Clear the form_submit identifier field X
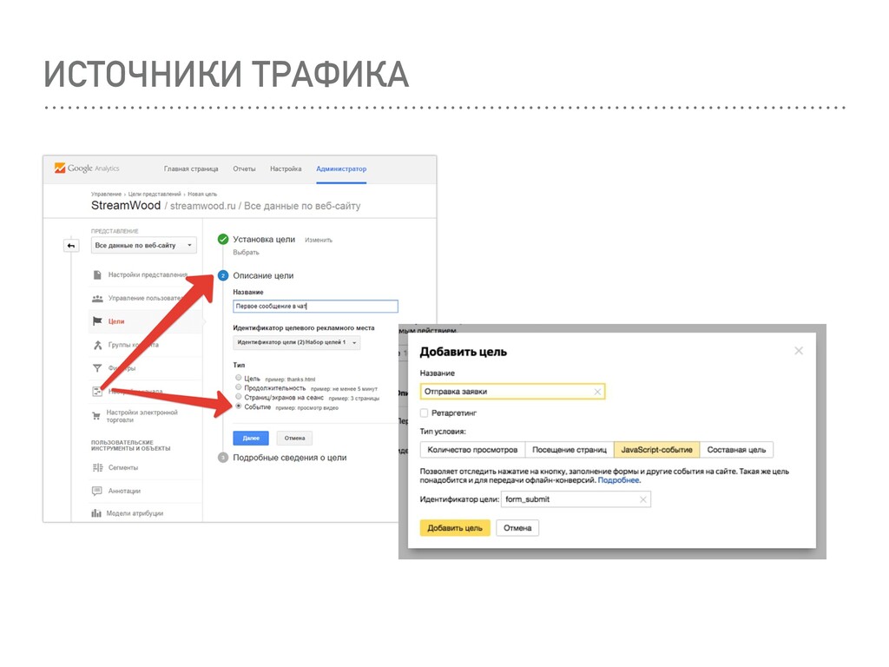Viewport: 889px width, 667px height. tap(643, 499)
